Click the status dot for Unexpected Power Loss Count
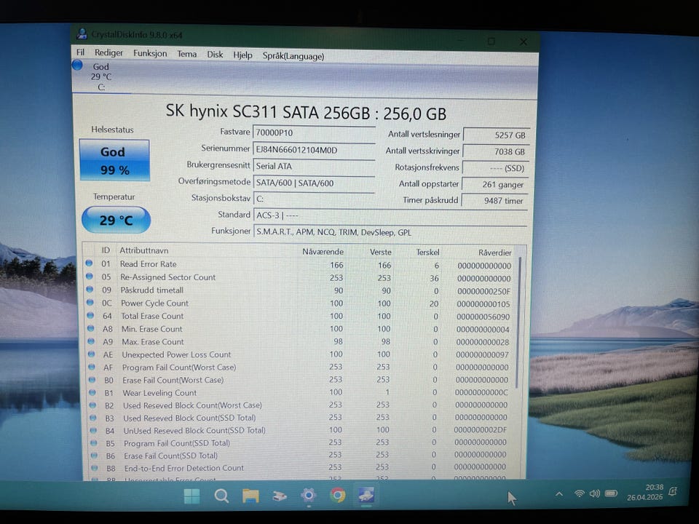The image size is (699, 524). 92,354
